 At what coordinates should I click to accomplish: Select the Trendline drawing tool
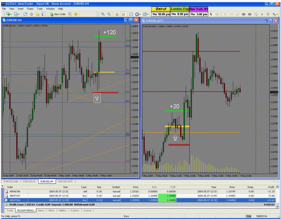tap(237, 14)
